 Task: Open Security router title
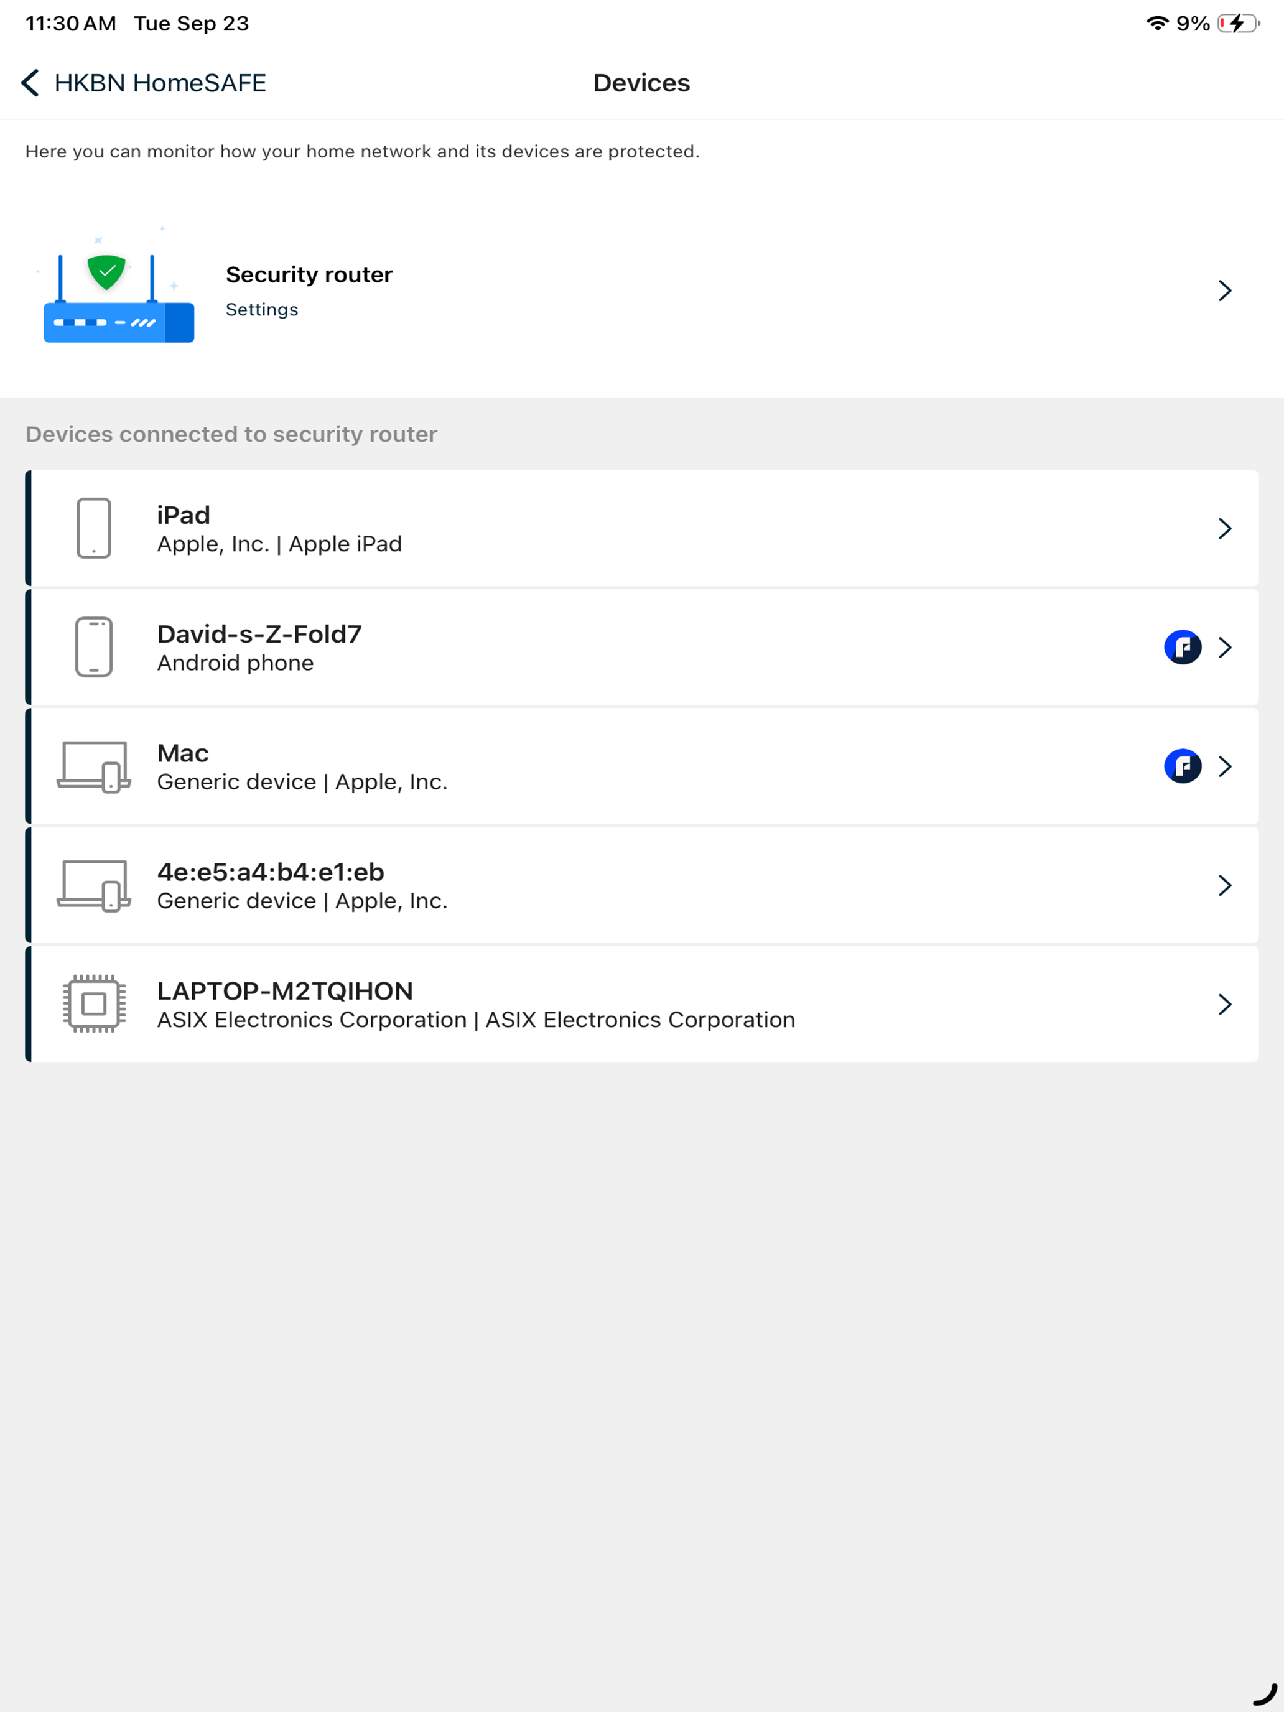tap(309, 274)
